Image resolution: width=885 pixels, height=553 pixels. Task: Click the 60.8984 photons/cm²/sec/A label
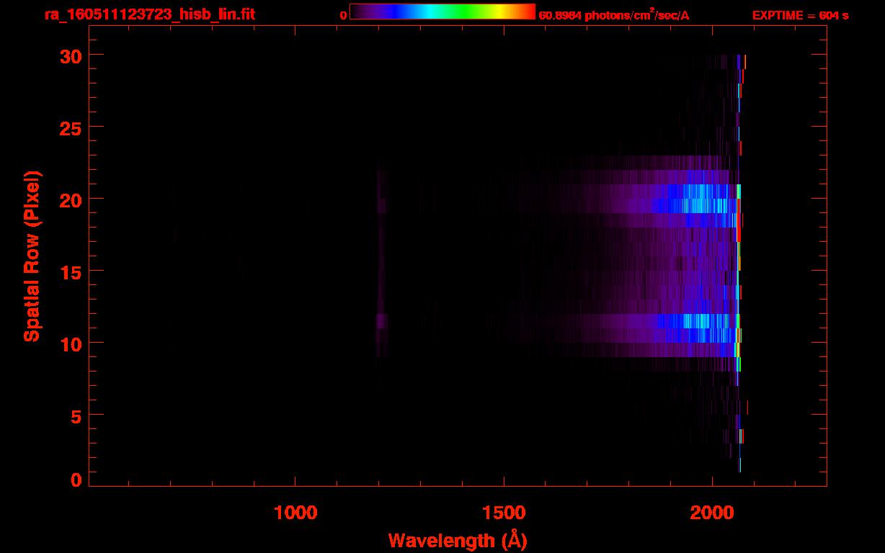[x=614, y=14]
